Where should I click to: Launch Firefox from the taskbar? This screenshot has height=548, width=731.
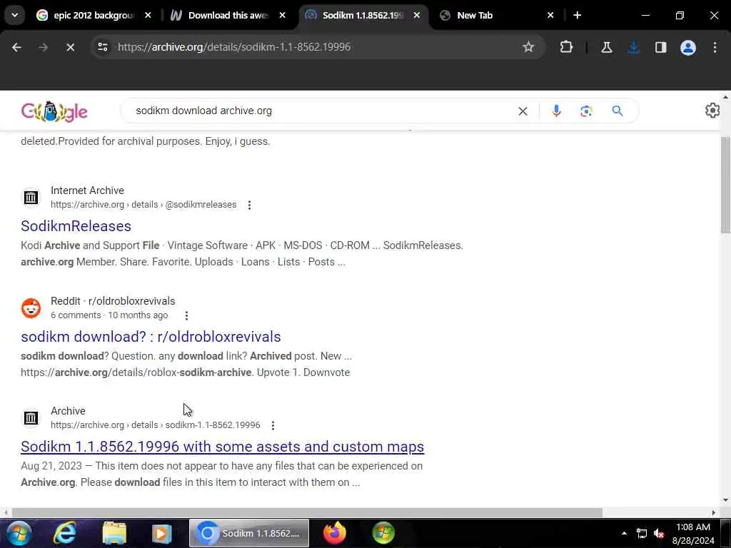coord(334,533)
